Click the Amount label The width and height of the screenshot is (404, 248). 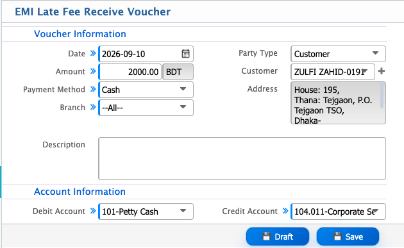[71, 72]
